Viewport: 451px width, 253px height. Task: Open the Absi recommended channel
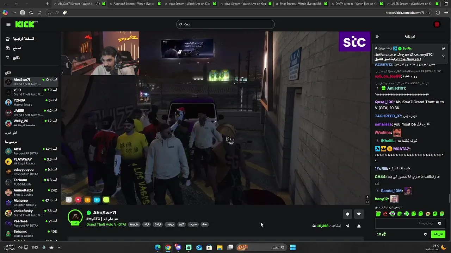31,151
